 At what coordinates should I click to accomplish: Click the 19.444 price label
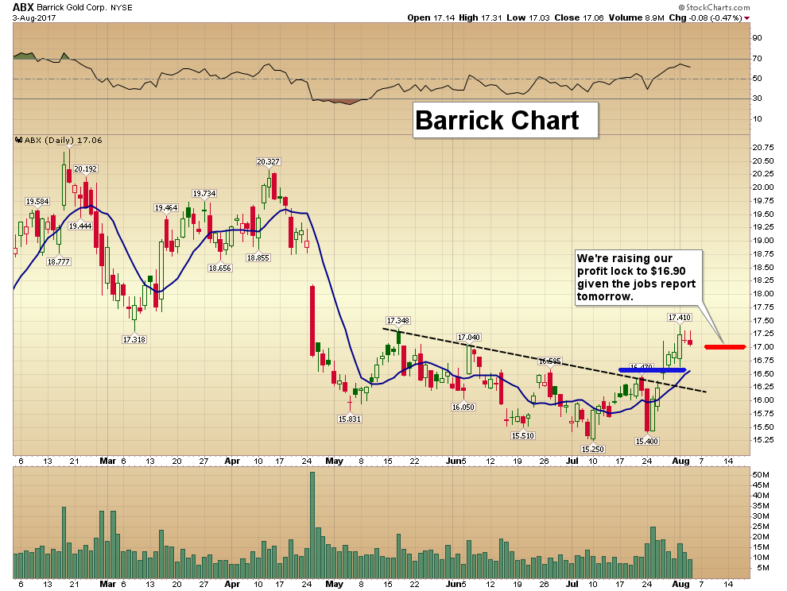coord(80,226)
